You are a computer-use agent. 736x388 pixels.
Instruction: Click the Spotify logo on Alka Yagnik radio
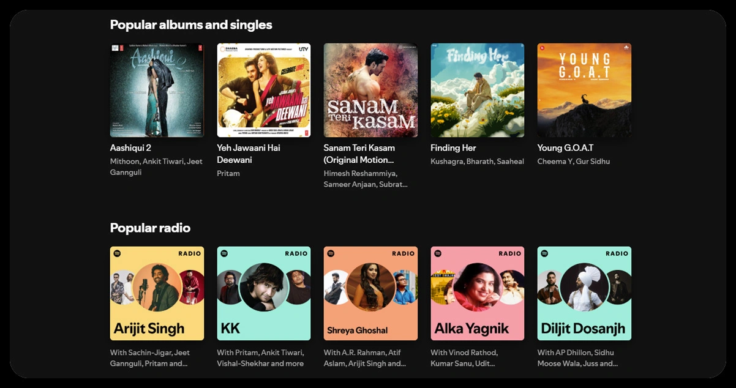[x=438, y=253]
